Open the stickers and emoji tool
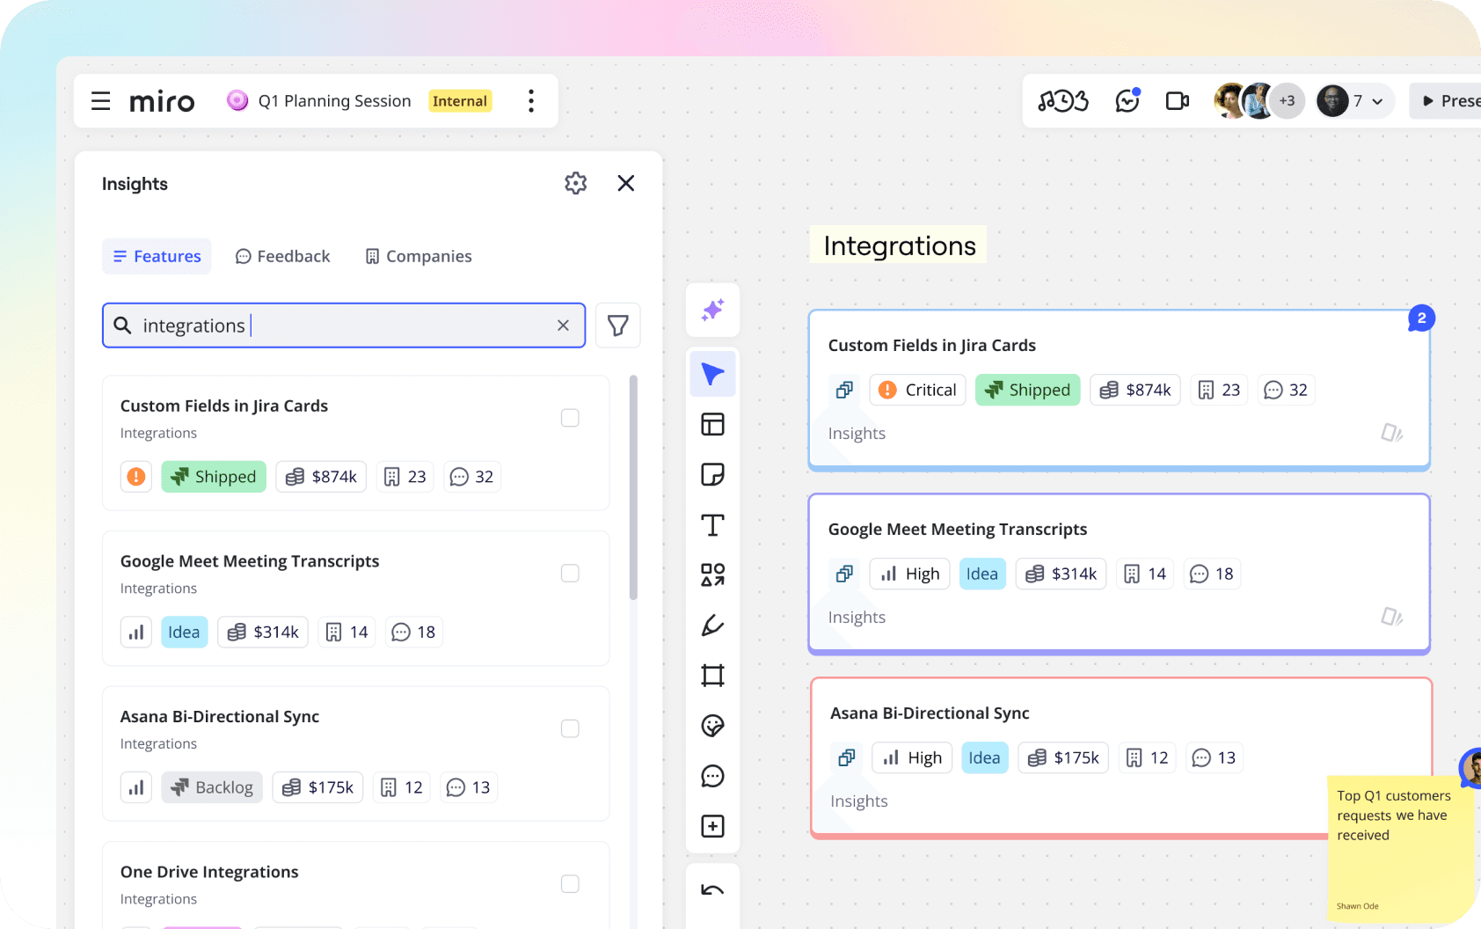Screen dimensions: 1481x929 (712, 726)
